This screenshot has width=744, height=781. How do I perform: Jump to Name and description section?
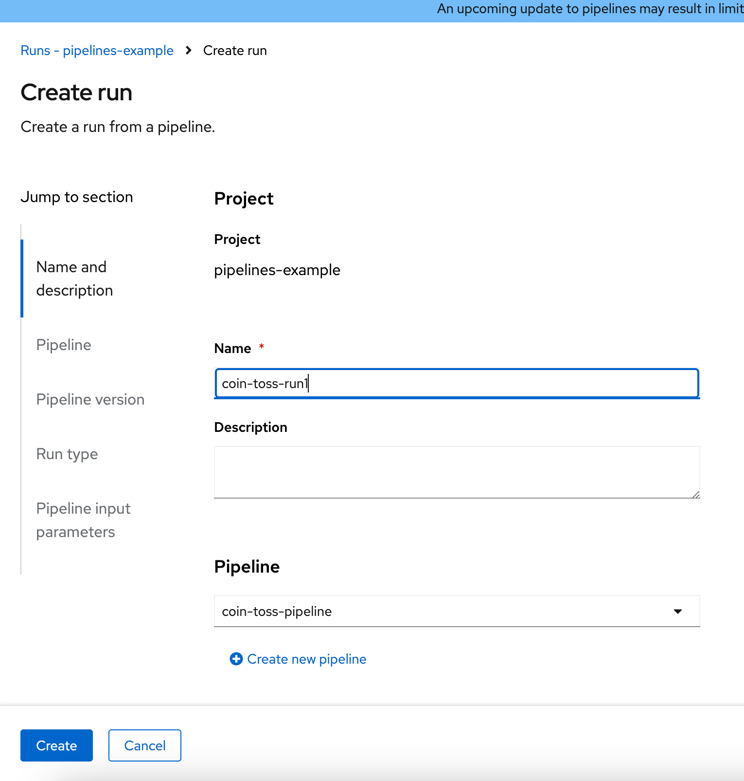click(74, 279)
